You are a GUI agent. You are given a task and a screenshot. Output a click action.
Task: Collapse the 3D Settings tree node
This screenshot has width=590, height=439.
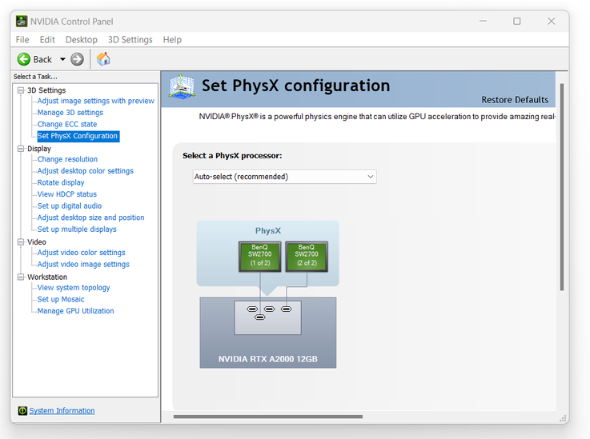(x=21, y=90)
